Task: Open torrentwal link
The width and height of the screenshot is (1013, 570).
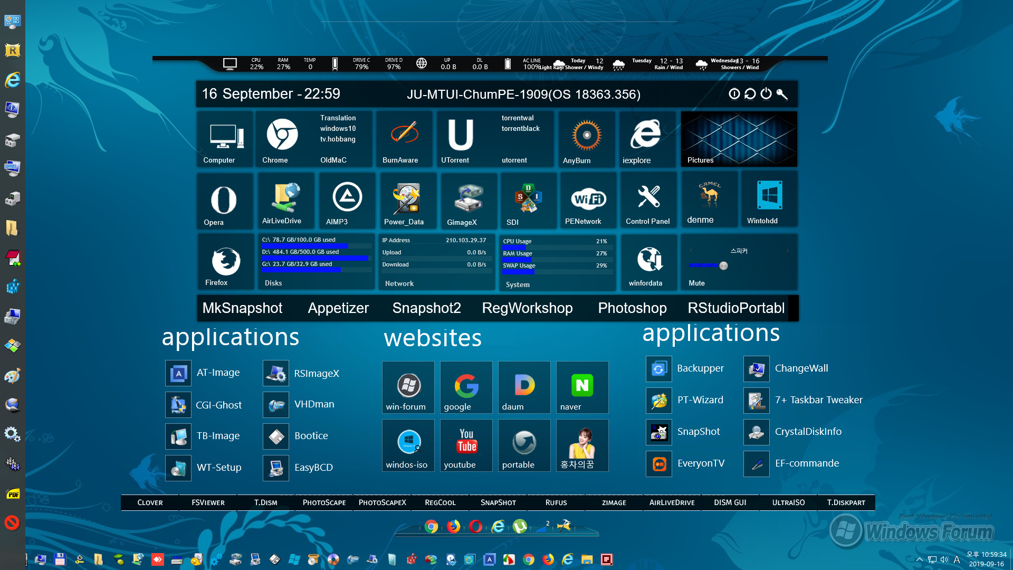Action: 518,118
